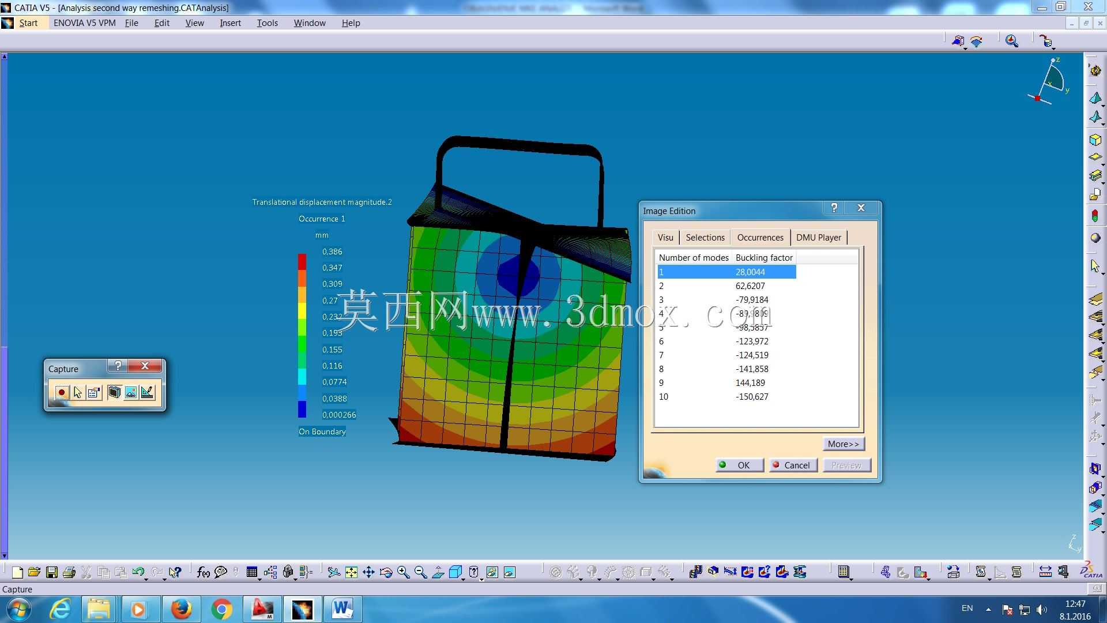The image size is (1107, 623).
Task: Open the calculator-style grid icon
Action: click(843, 572)
